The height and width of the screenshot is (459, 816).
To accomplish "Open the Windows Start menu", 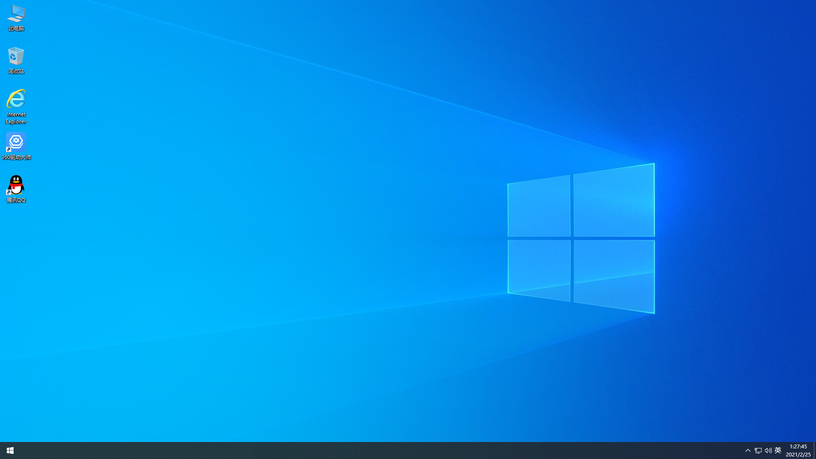I will click(x=10, y=450).
